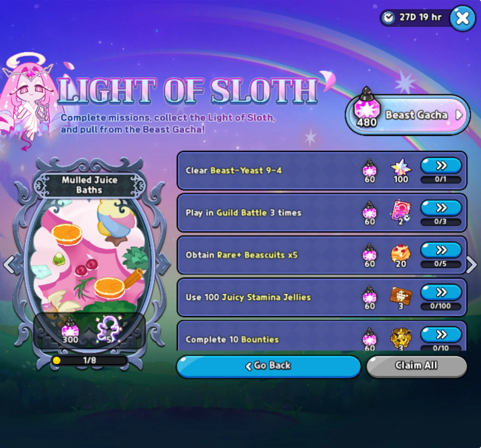Open the Beast Gacha banner

[408, 115]
